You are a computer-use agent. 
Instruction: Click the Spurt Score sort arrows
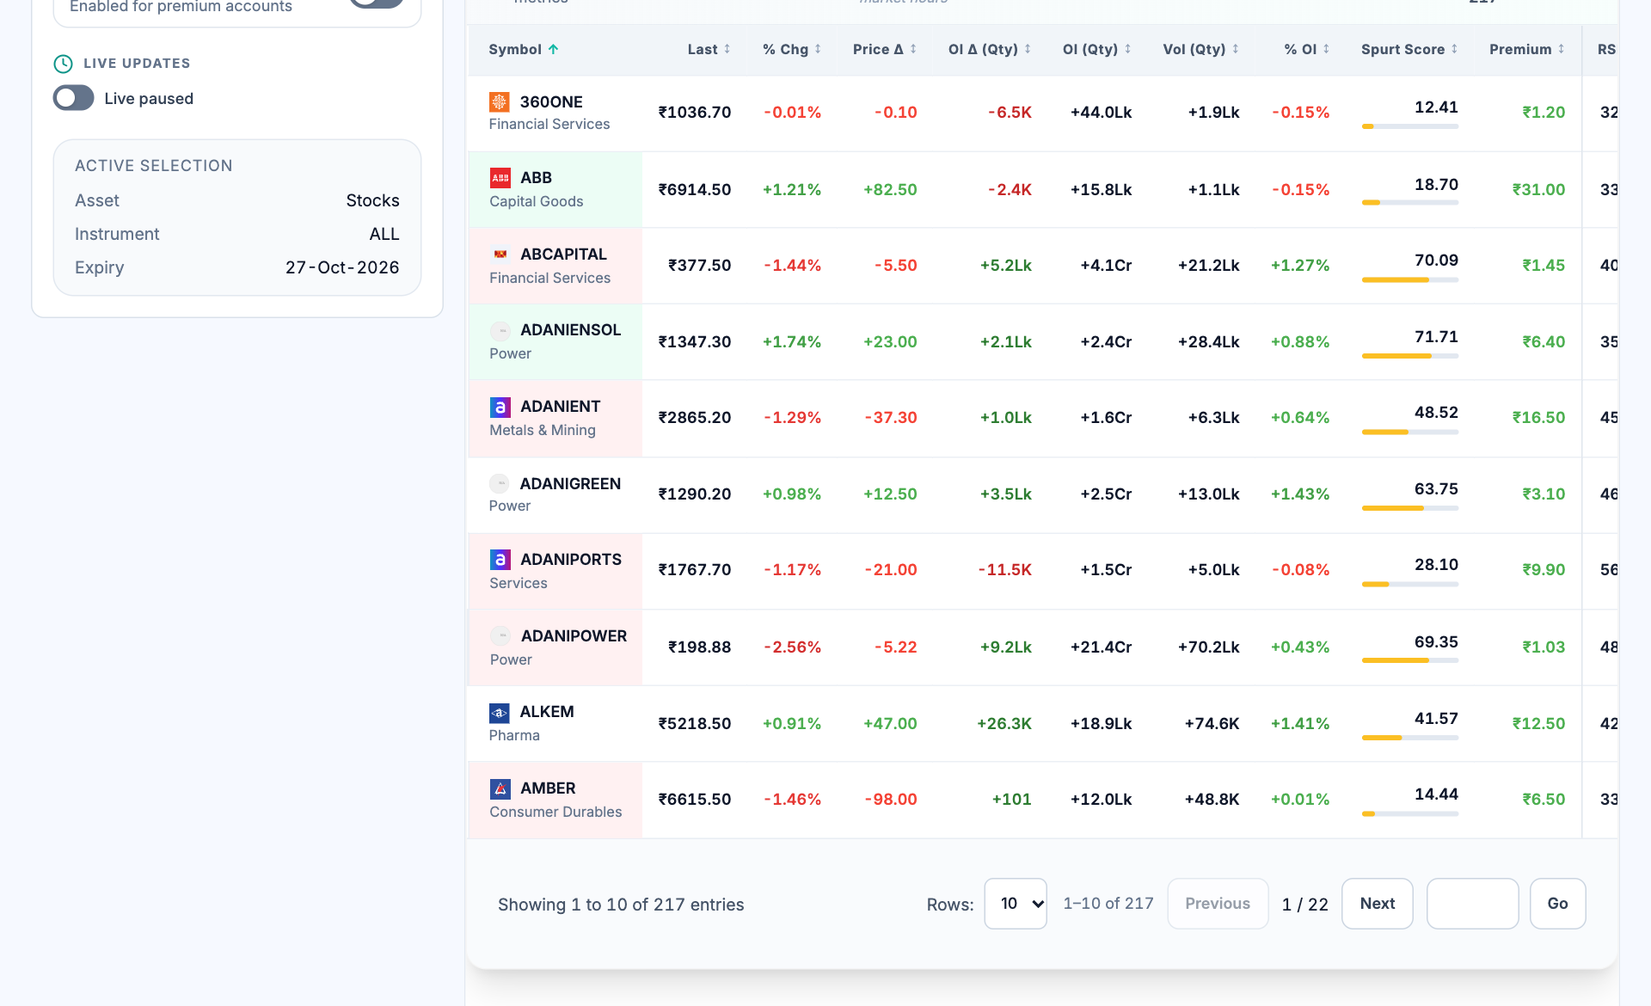click(1455, 49)
